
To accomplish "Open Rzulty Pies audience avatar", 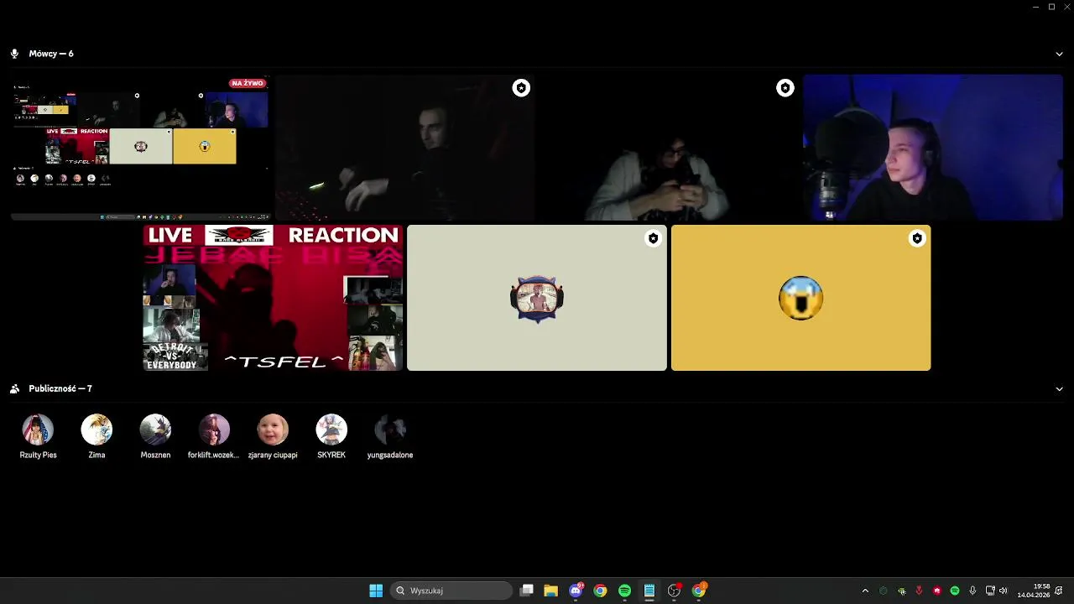I will [x=38, y=430].
